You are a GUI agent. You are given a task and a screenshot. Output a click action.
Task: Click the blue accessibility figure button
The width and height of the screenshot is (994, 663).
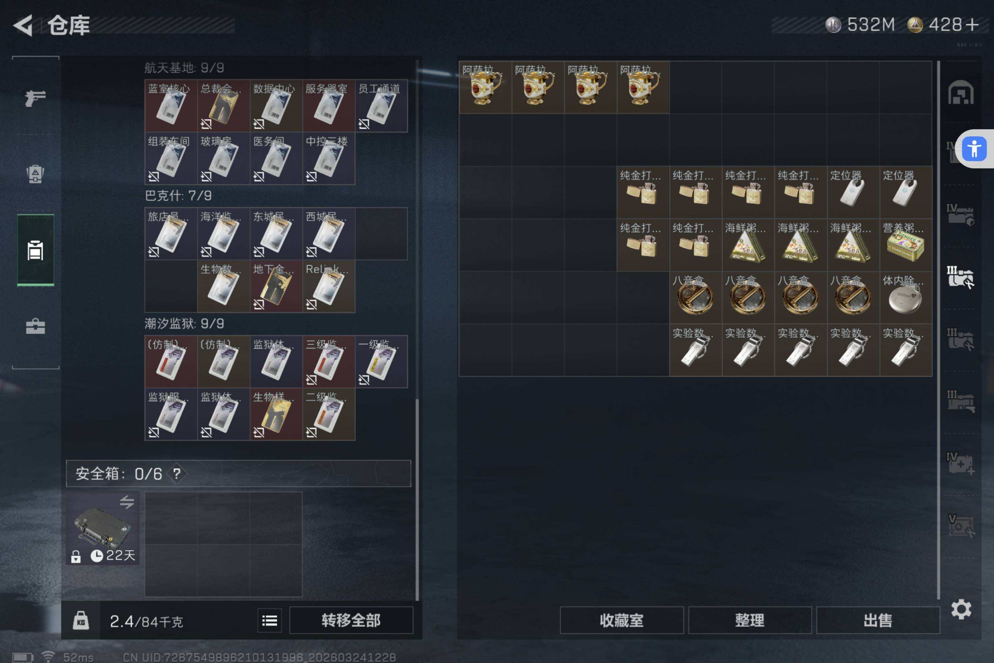point(974,149)
